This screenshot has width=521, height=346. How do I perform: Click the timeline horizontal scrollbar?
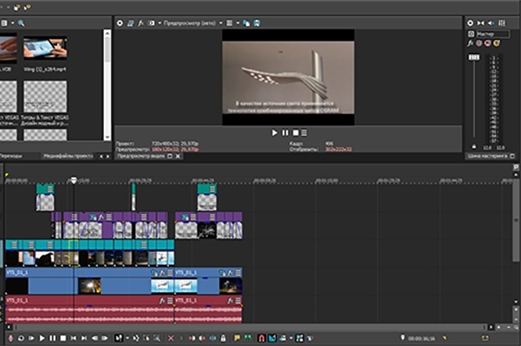249,327
